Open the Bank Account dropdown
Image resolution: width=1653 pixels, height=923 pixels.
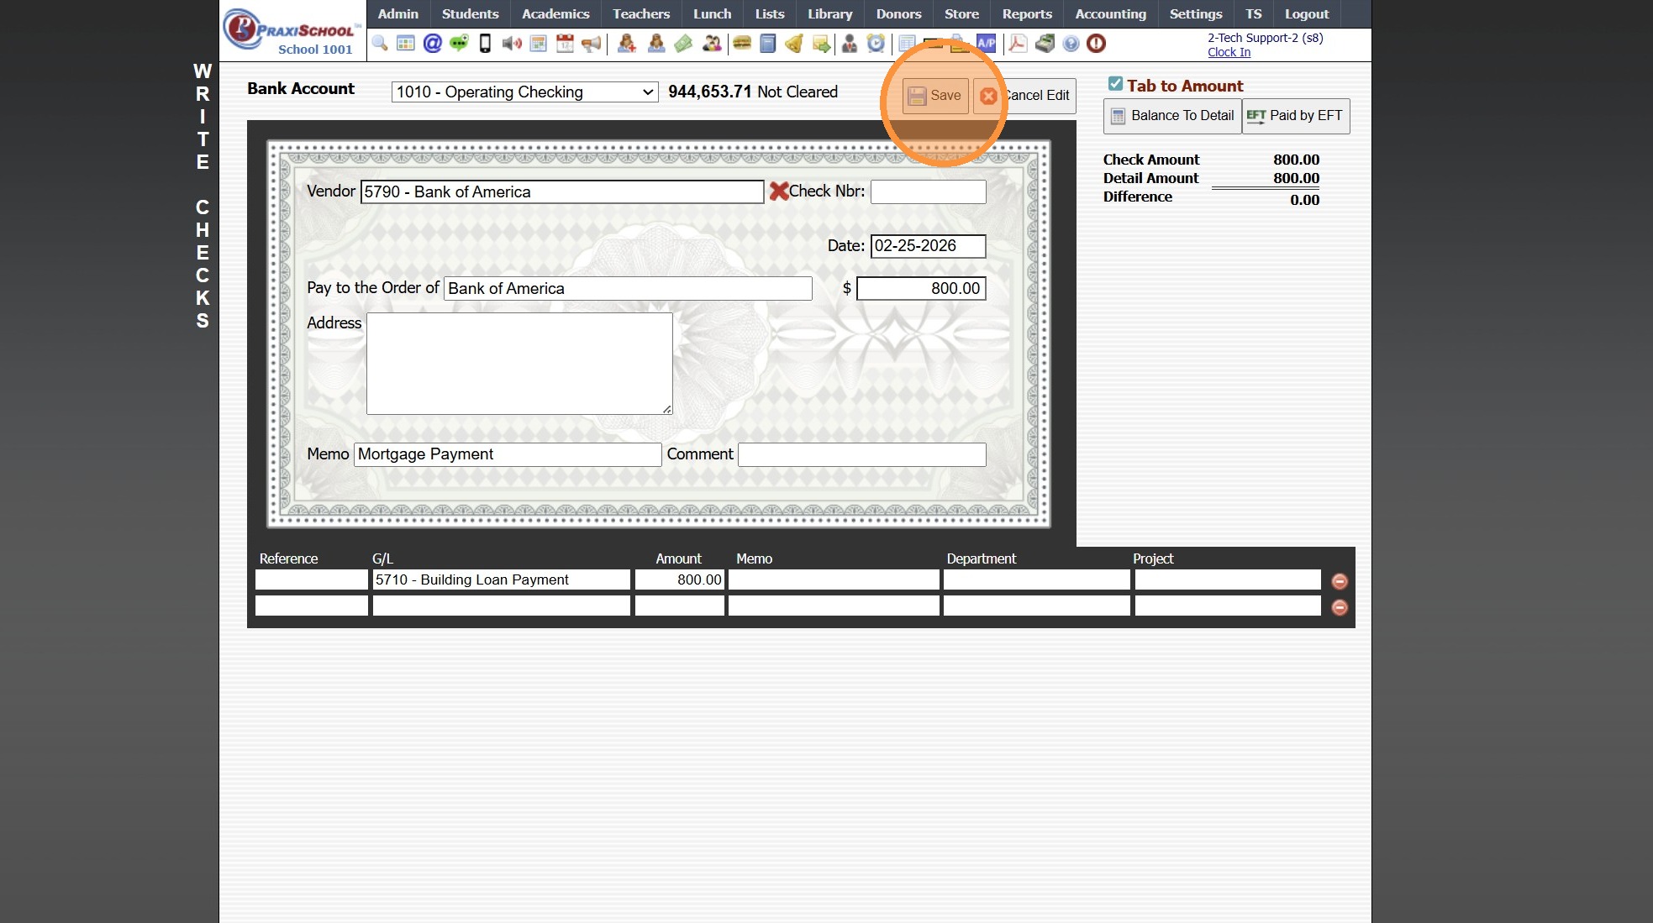tap(524, 92)
